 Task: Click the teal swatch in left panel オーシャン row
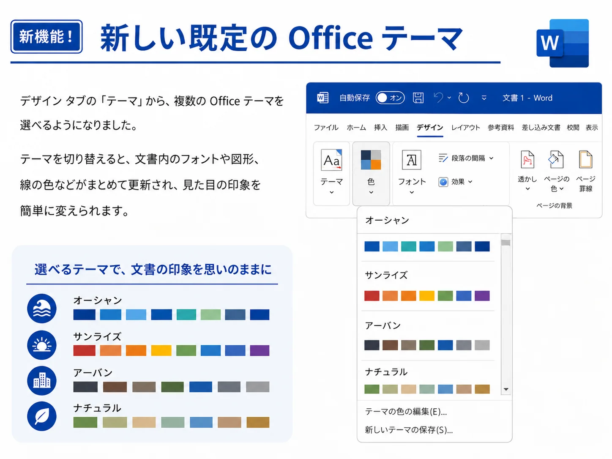click(186, 314)
